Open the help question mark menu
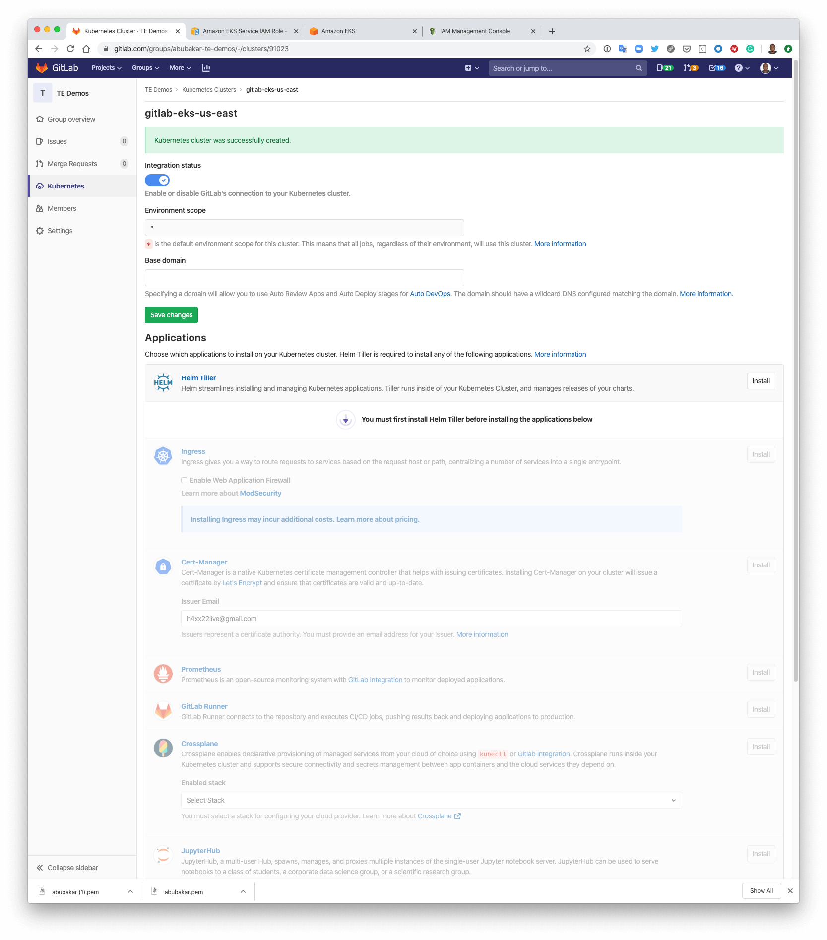827x940 pixels. pos(742,68)
